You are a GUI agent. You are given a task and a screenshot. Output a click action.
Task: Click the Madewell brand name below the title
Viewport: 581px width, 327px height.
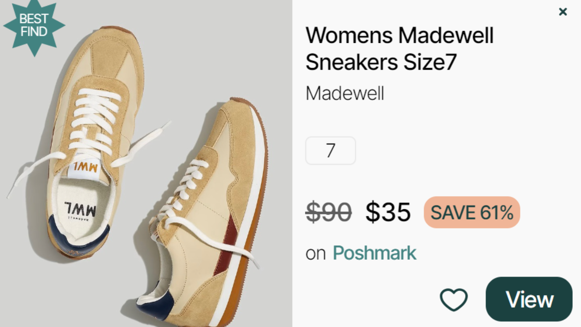[345, 93]
